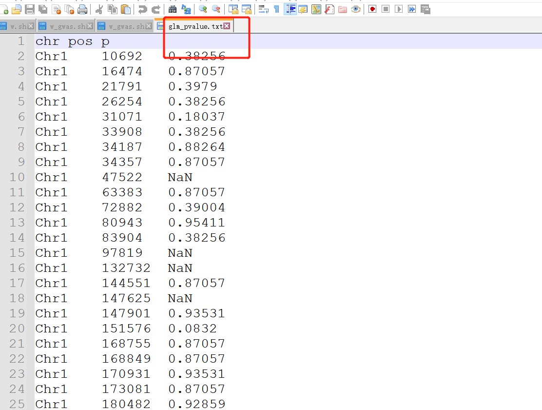The height and width of the screenshot is (410, 542).
Task: Open the Document Map panel
Action: [x=316, y=9]
